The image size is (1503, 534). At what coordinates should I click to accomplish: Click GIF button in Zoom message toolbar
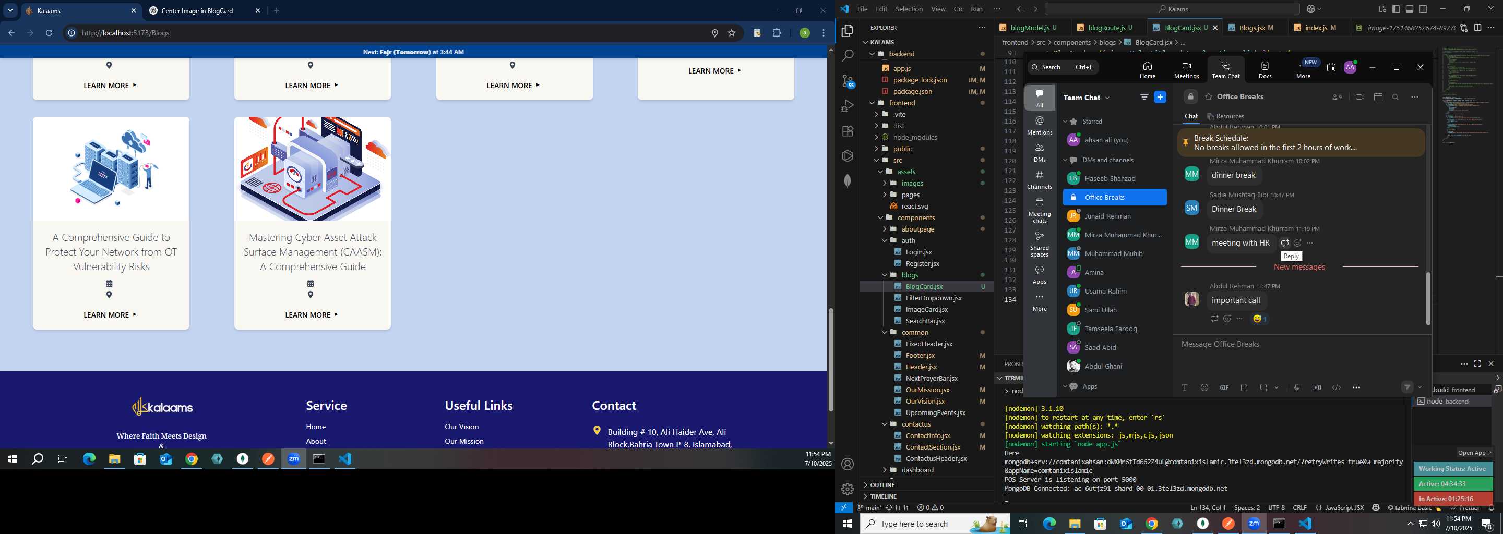pyautogui.click(x=1224, y=387)
